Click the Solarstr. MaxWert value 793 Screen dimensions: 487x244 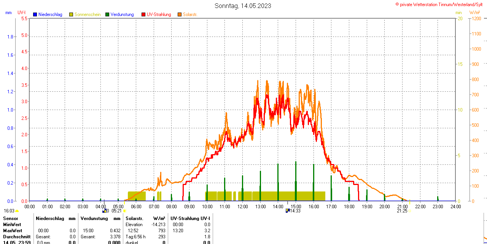[162, 231]
